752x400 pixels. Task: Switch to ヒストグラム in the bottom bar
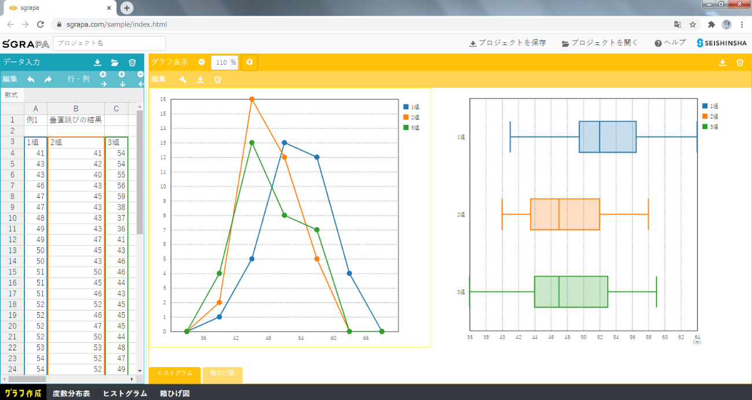coord(125,394)
